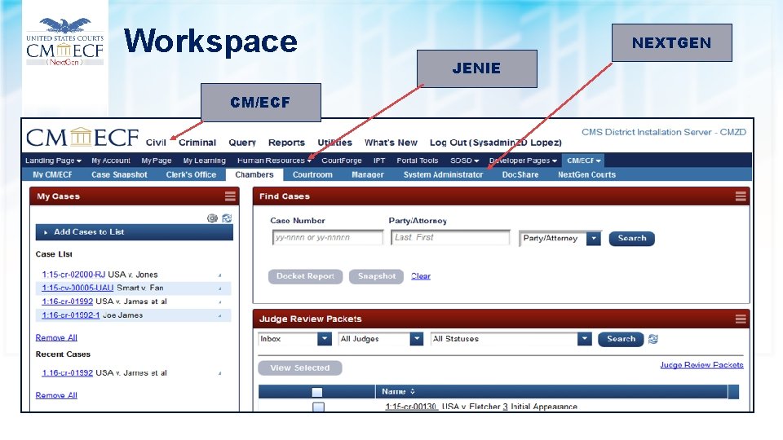The height and width of the screenshot is (440, 783).
Task: Expand the SDSD menu
Action: (464, 161)
